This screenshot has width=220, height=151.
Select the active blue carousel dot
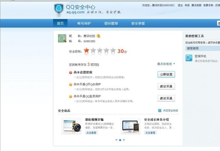coord(120,140)
